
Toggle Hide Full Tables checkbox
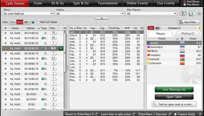click(38, 22)
